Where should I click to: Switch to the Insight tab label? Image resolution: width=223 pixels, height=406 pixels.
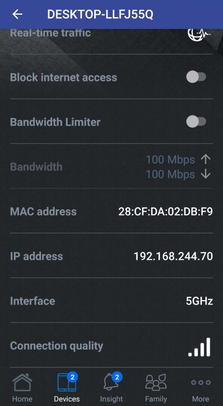(x=111, y=399)
